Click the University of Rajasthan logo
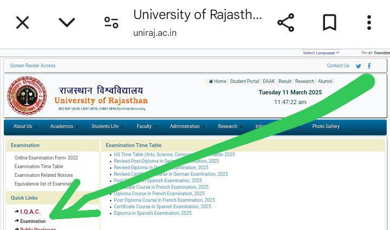Screen dimensions: 390x230 coord(27,95)
